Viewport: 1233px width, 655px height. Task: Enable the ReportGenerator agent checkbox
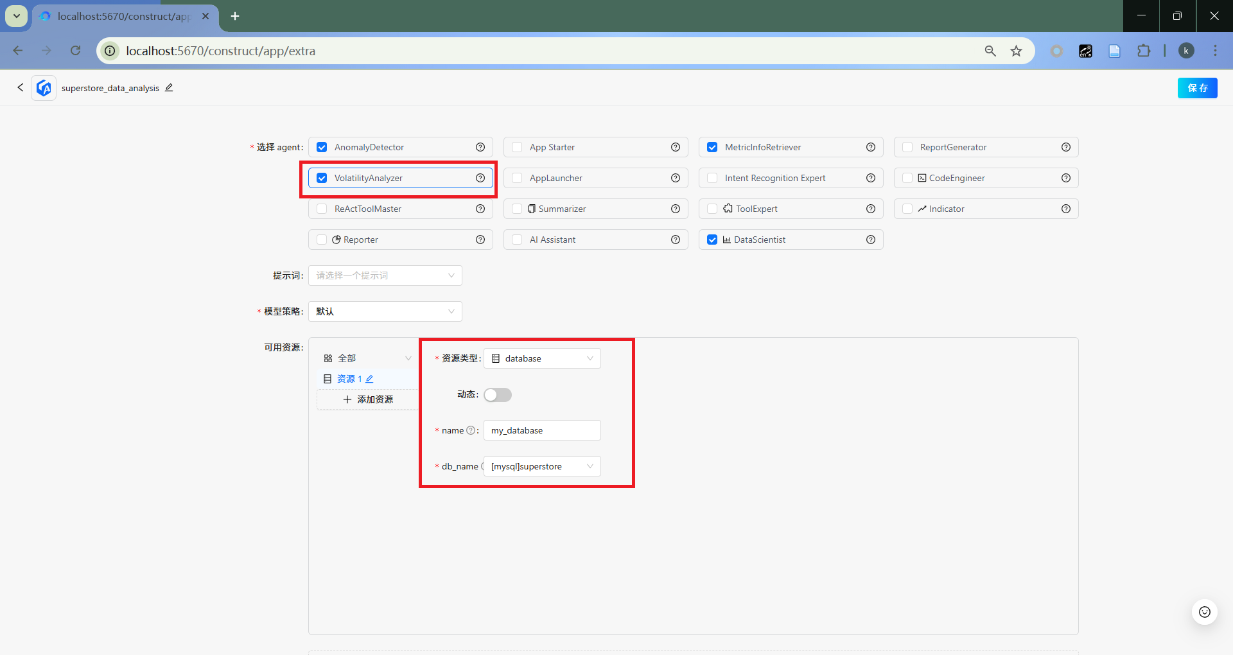(907, 147)
